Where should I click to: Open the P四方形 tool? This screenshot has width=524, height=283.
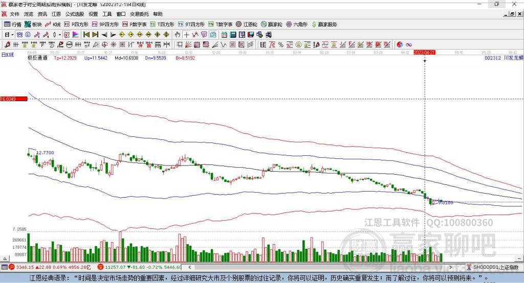pos(76,25)
